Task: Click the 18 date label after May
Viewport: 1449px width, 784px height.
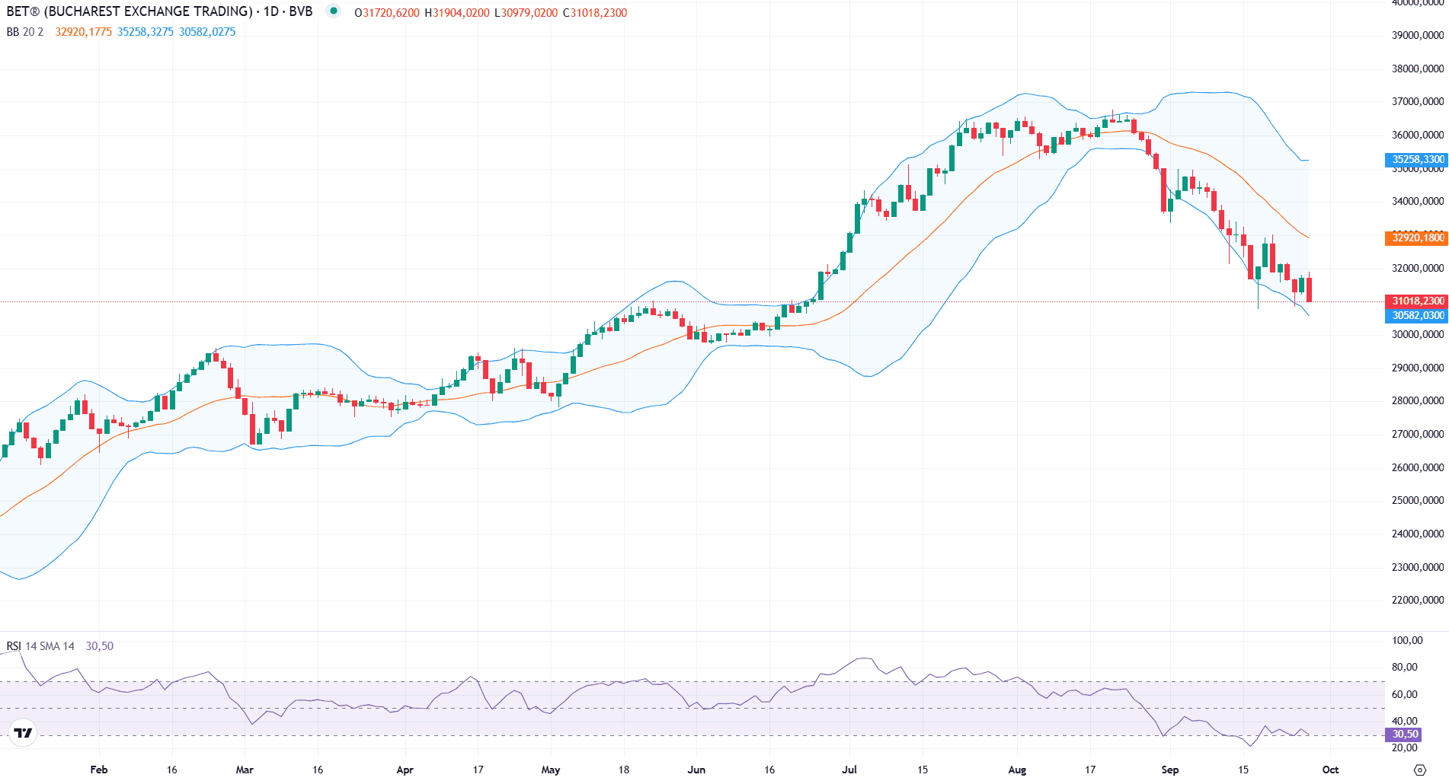Action: 624,770
